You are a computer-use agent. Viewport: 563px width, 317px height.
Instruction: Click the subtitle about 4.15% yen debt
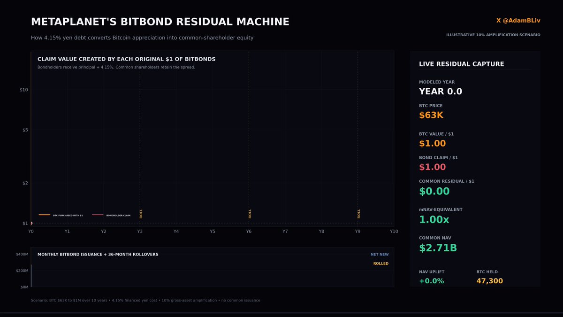click(142, 38)
